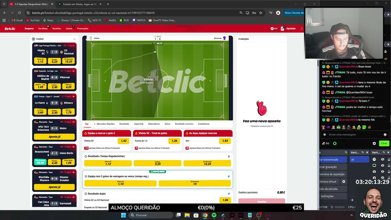Switch to the Mercados Rápidos tab
Viewport: 391px width, 220px height.
click(x=104, y=124)
